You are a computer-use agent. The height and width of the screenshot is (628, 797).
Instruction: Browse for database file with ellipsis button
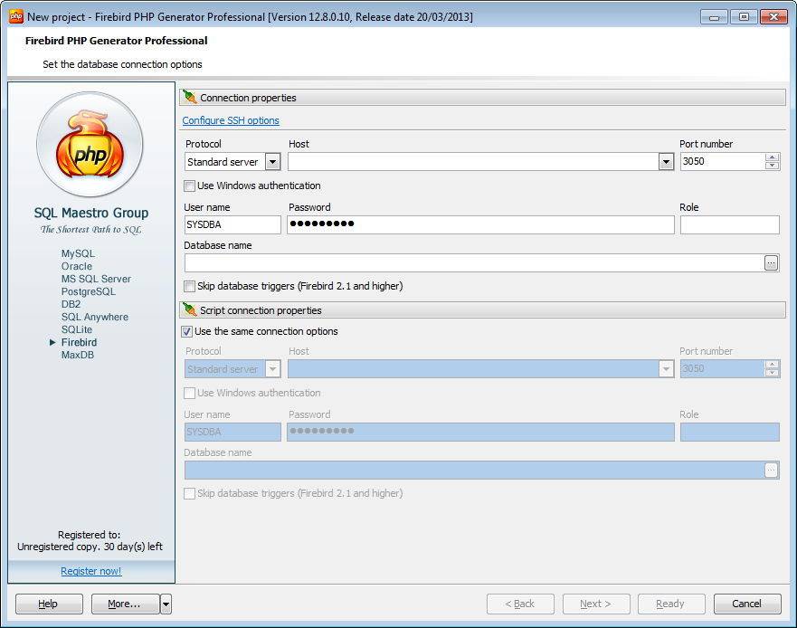click(771, 263)
